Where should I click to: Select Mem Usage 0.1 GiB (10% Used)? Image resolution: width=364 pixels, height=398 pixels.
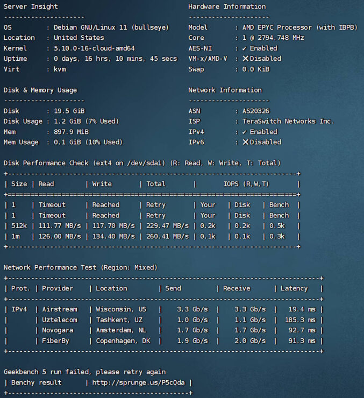tap(88, 142)
